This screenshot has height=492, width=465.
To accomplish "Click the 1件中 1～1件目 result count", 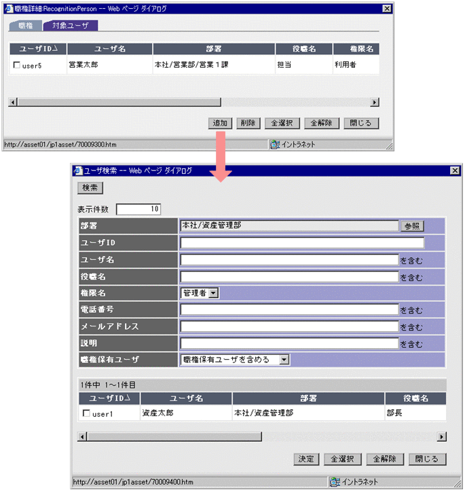I will point(108,385).
